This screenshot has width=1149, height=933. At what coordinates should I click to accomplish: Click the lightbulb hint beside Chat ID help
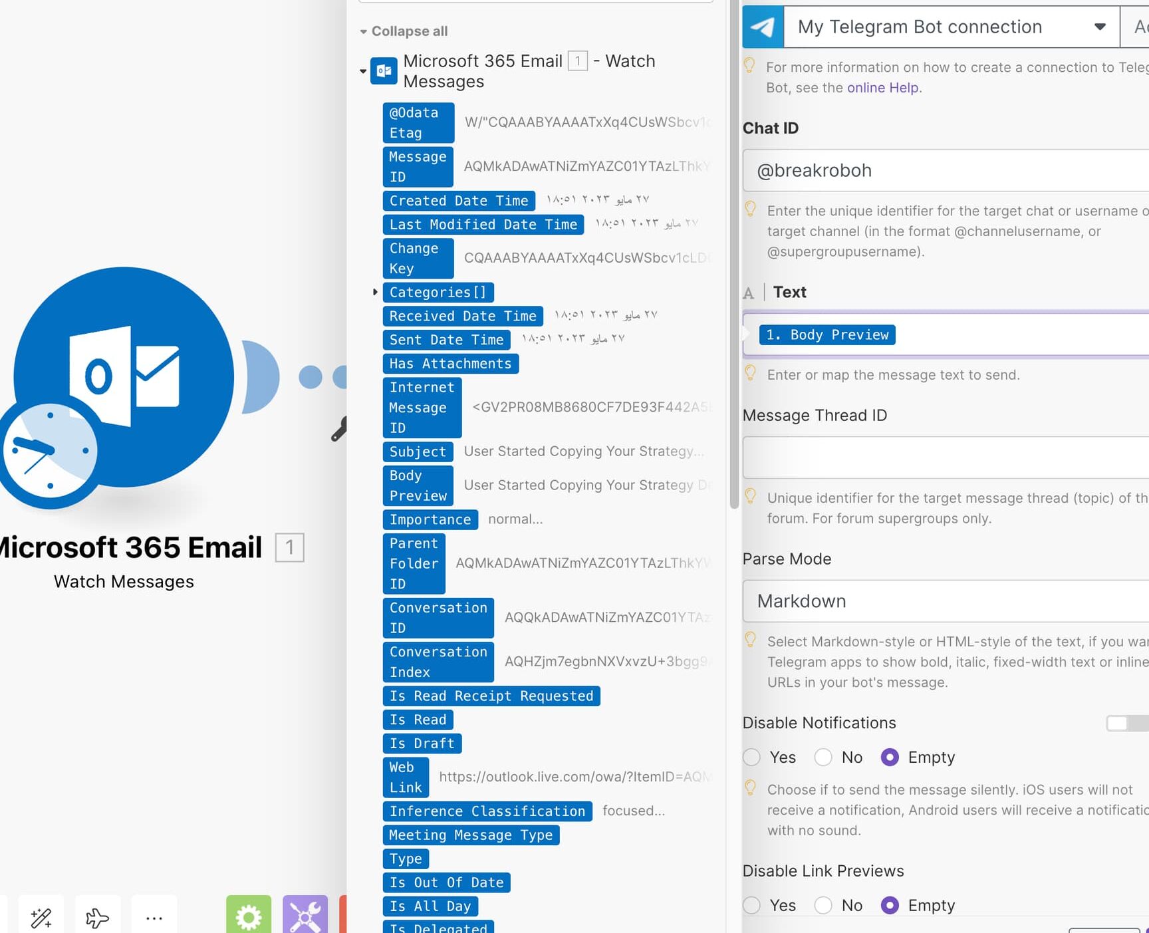click(x=750, y=209)
